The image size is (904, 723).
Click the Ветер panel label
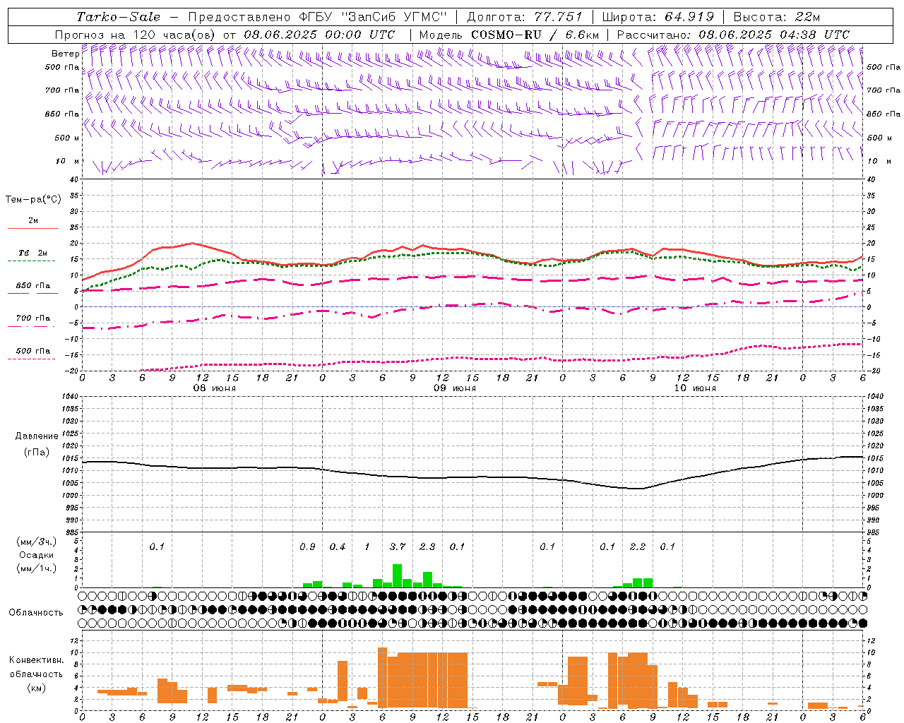[x=66, y=54]
